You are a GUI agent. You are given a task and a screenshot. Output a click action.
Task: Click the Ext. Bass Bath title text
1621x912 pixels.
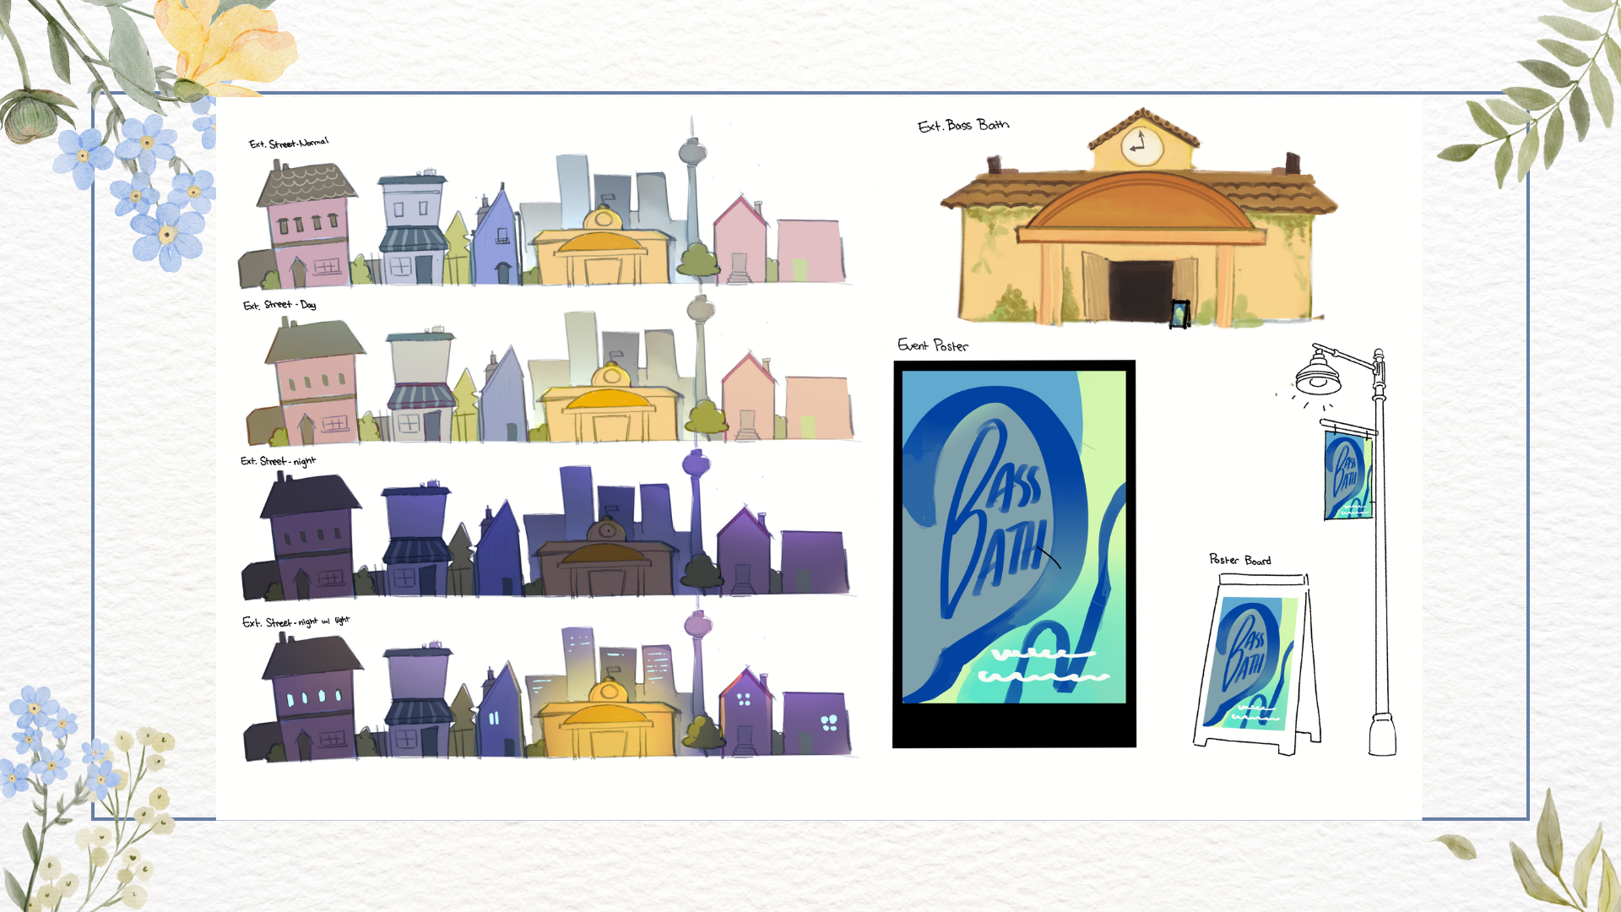coord(963,126)
